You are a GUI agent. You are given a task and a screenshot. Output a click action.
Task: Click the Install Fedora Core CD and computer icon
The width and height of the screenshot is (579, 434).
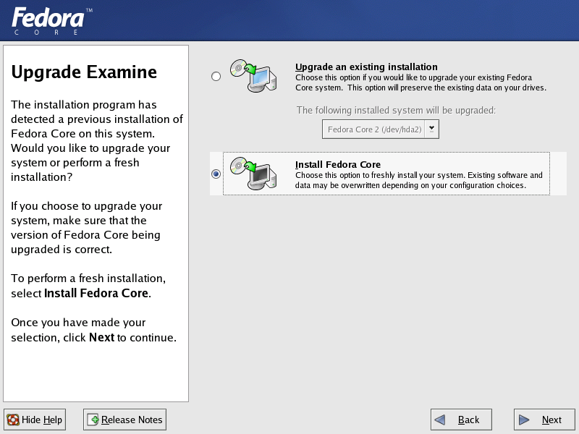[253, 174]
